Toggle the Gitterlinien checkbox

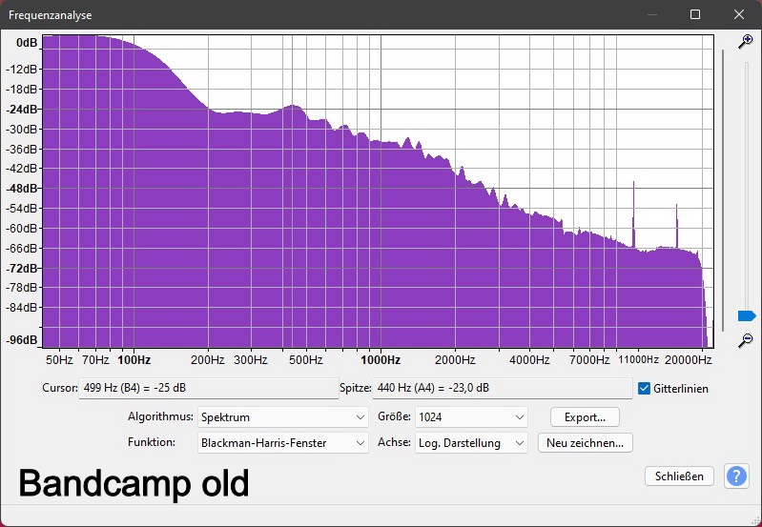coord(644,388)
